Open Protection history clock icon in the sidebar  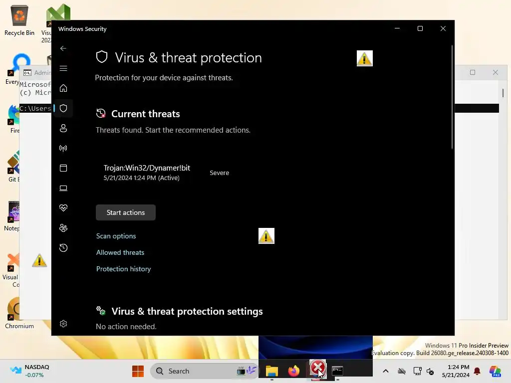[63, 248]
